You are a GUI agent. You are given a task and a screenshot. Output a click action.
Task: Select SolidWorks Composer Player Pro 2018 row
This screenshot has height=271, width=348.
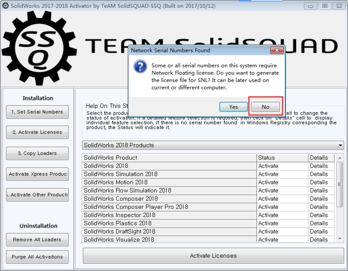[169, 207]
